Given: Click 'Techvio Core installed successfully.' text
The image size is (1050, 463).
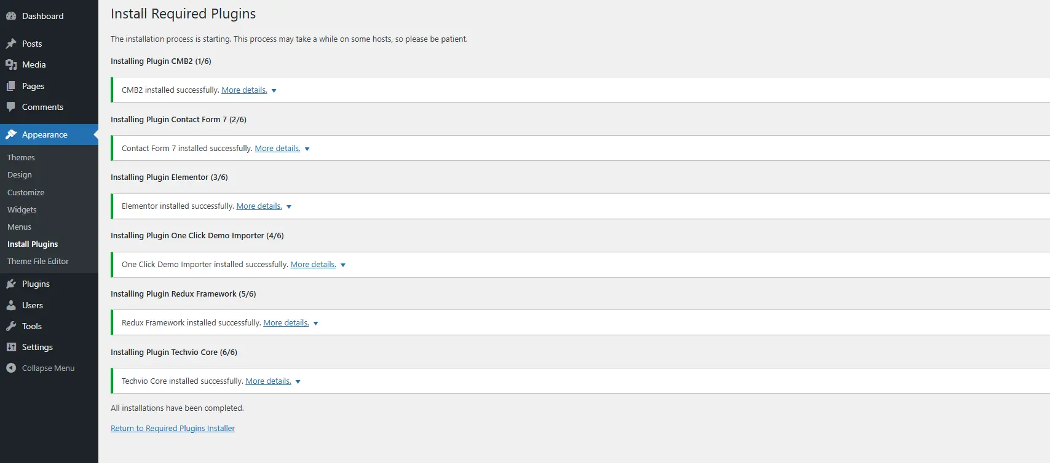Looking at the screenshot, I should [183, 381].
